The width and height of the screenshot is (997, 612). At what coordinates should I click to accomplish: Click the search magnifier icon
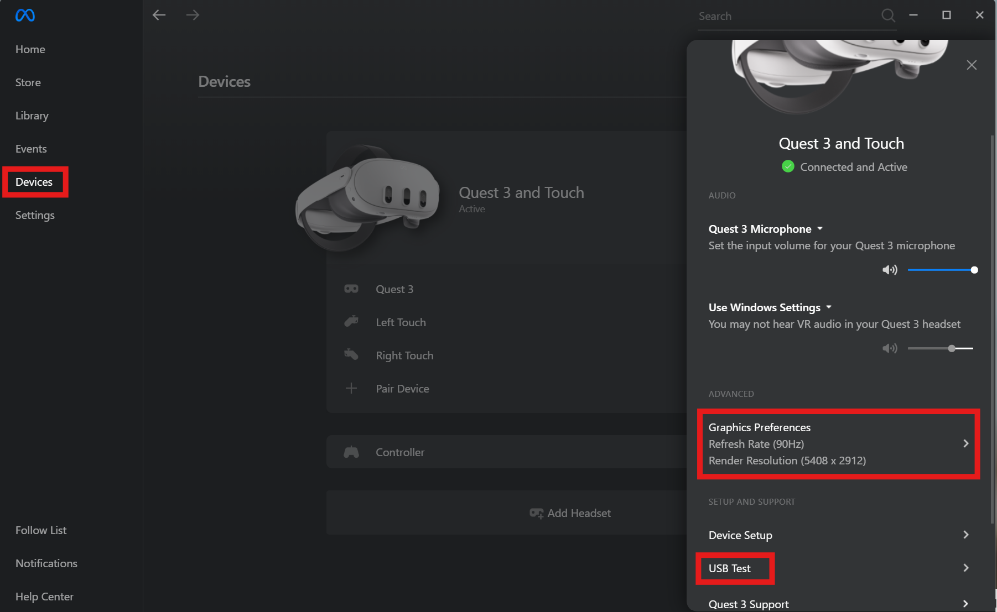coord(888,15)
